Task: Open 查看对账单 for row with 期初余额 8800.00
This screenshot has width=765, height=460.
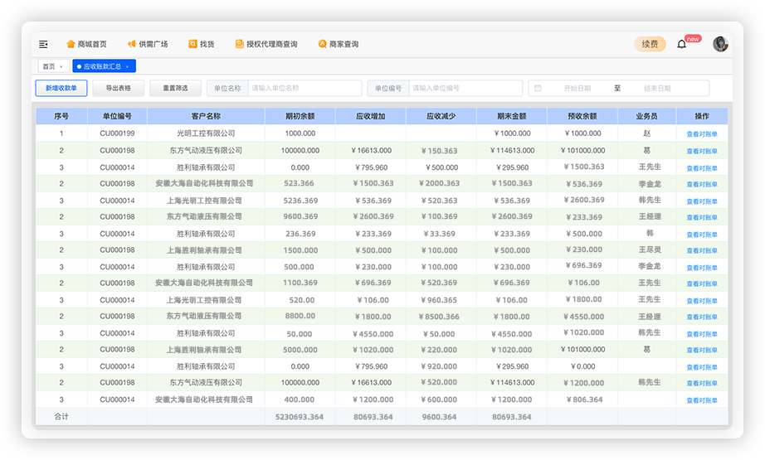Action: [x=702, y=317]
